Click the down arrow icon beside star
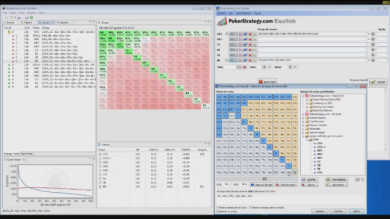The image size is (390, 219). 363,179
